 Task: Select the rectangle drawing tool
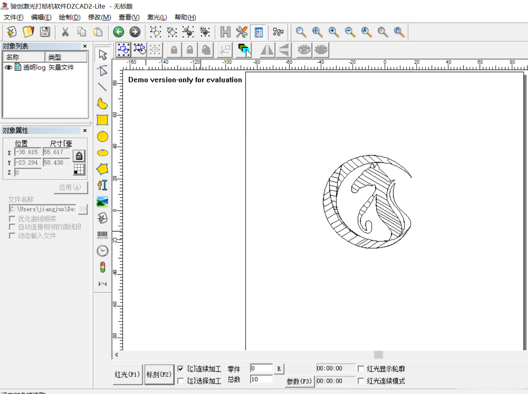click(102, 120)
